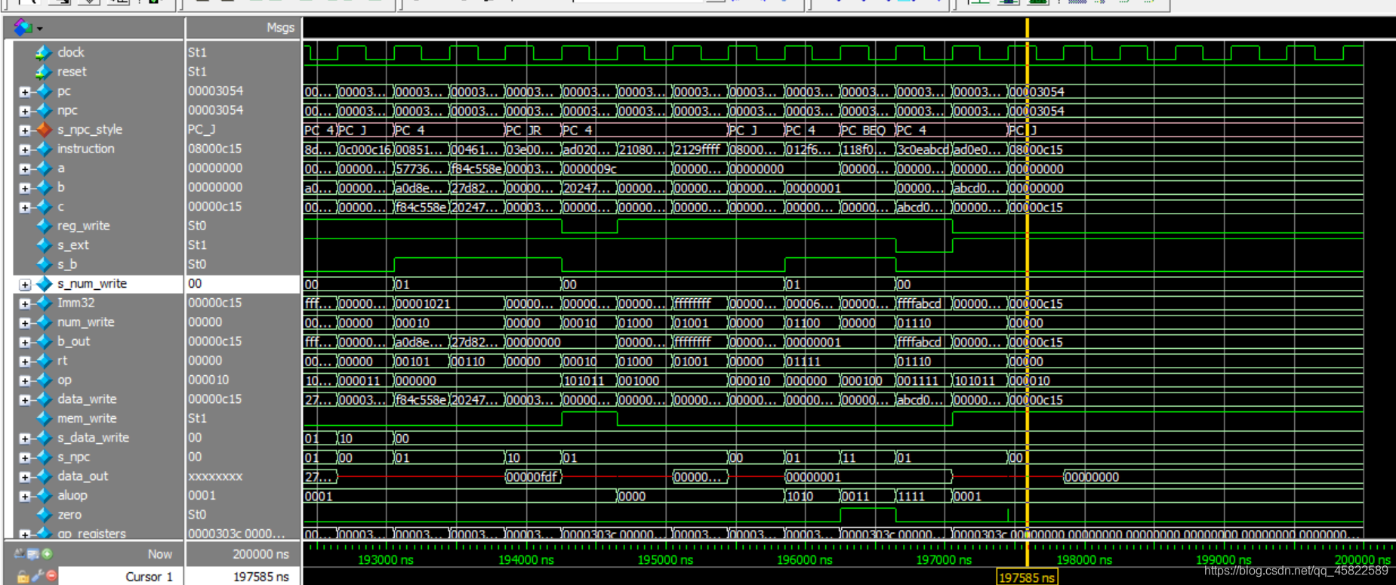Click the 195000 ns timeline label

click(x=665, y=560)
